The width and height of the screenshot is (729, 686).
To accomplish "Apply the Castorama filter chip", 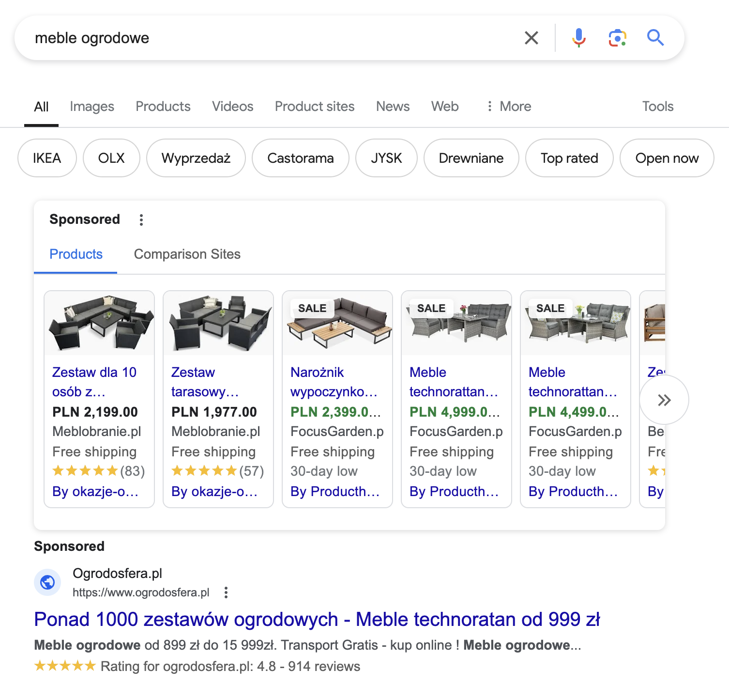I will pos(301,158).
